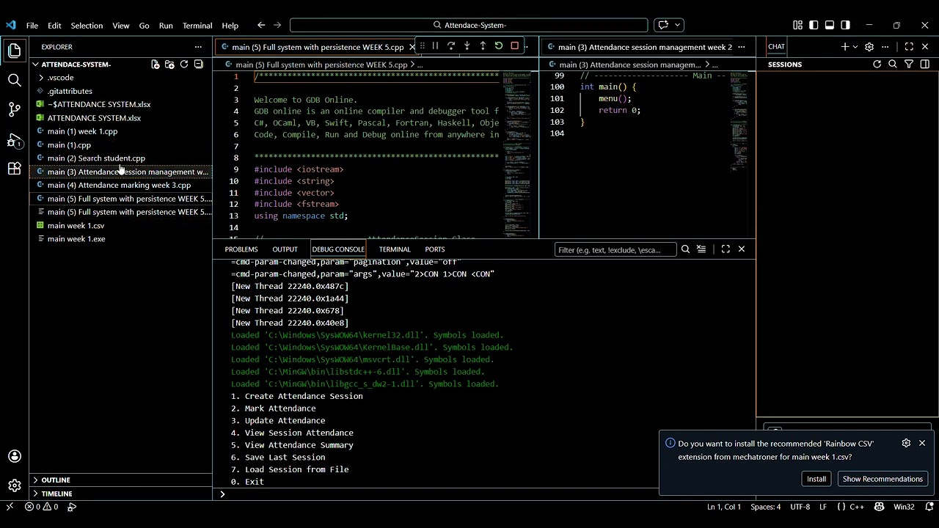Screen dimensions: 939x528
Task: Open the Search view in activity bar
Action: 14,80
